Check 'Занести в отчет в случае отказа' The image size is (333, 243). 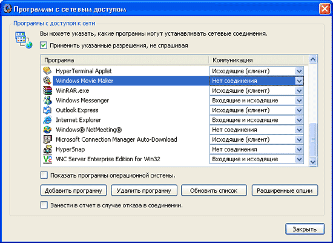click(44, 205)
